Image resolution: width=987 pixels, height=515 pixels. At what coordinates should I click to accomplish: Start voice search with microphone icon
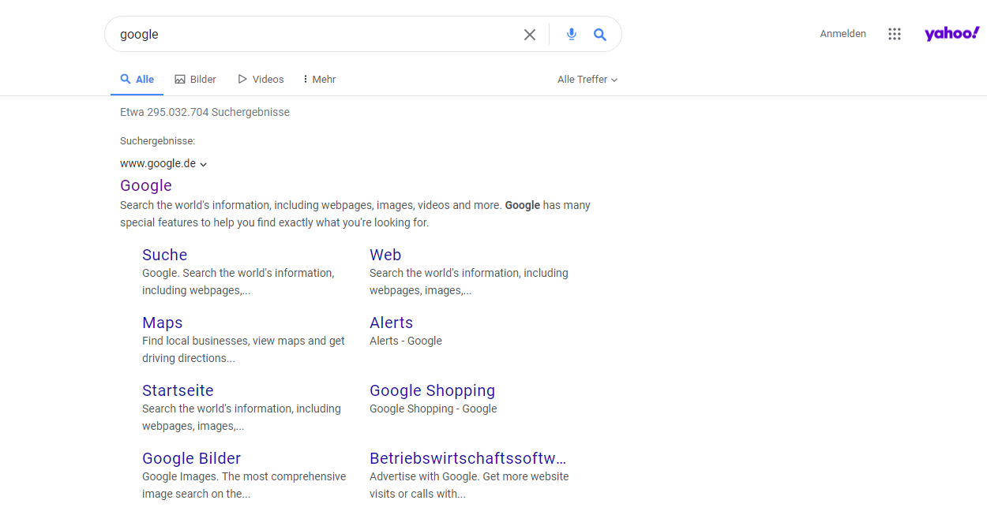coord(572,34)
